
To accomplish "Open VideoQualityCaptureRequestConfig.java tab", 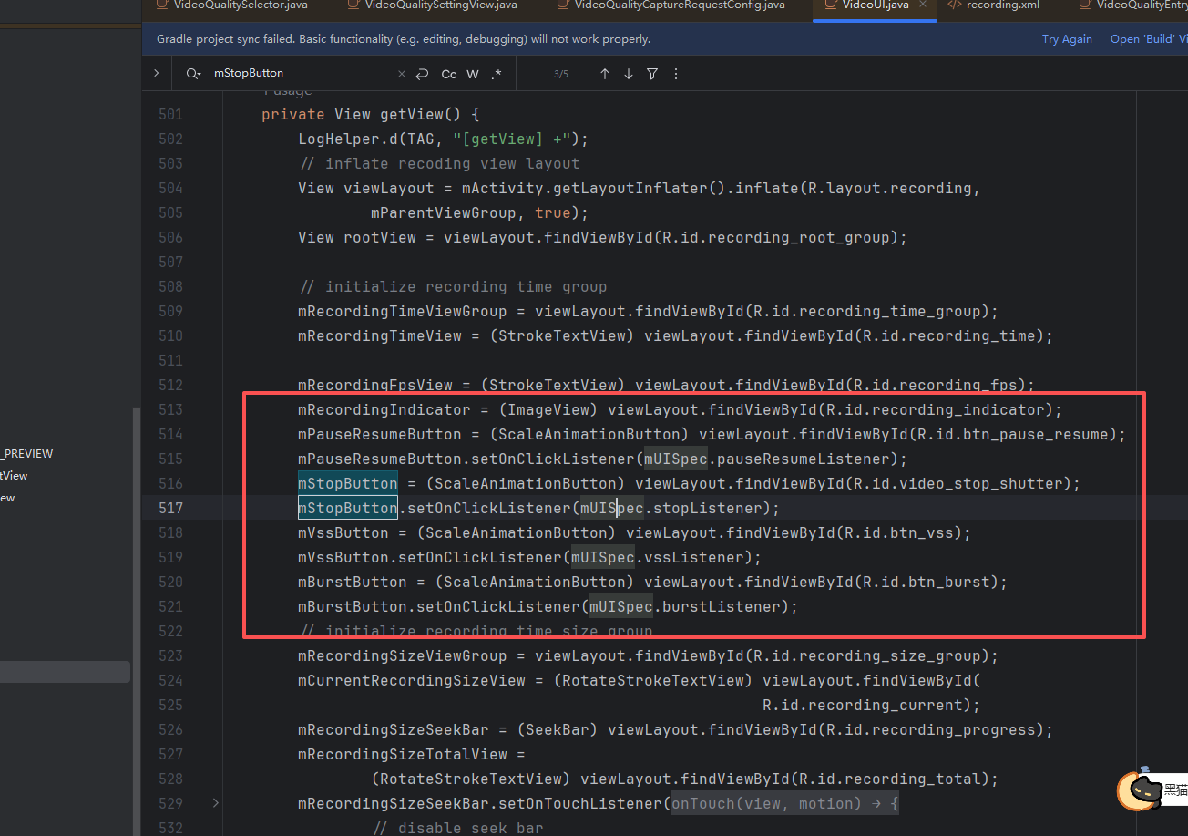I will [670, 5].
